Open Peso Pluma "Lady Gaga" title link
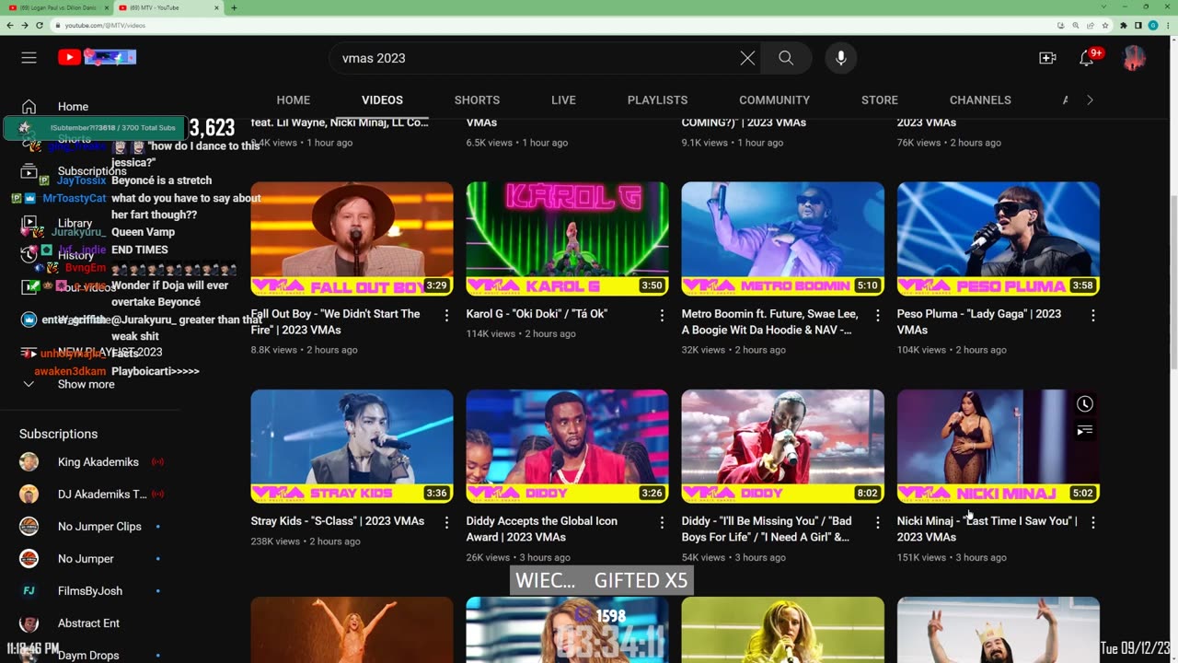This screenshot has height=663, width=1178. tap(978, 321)
